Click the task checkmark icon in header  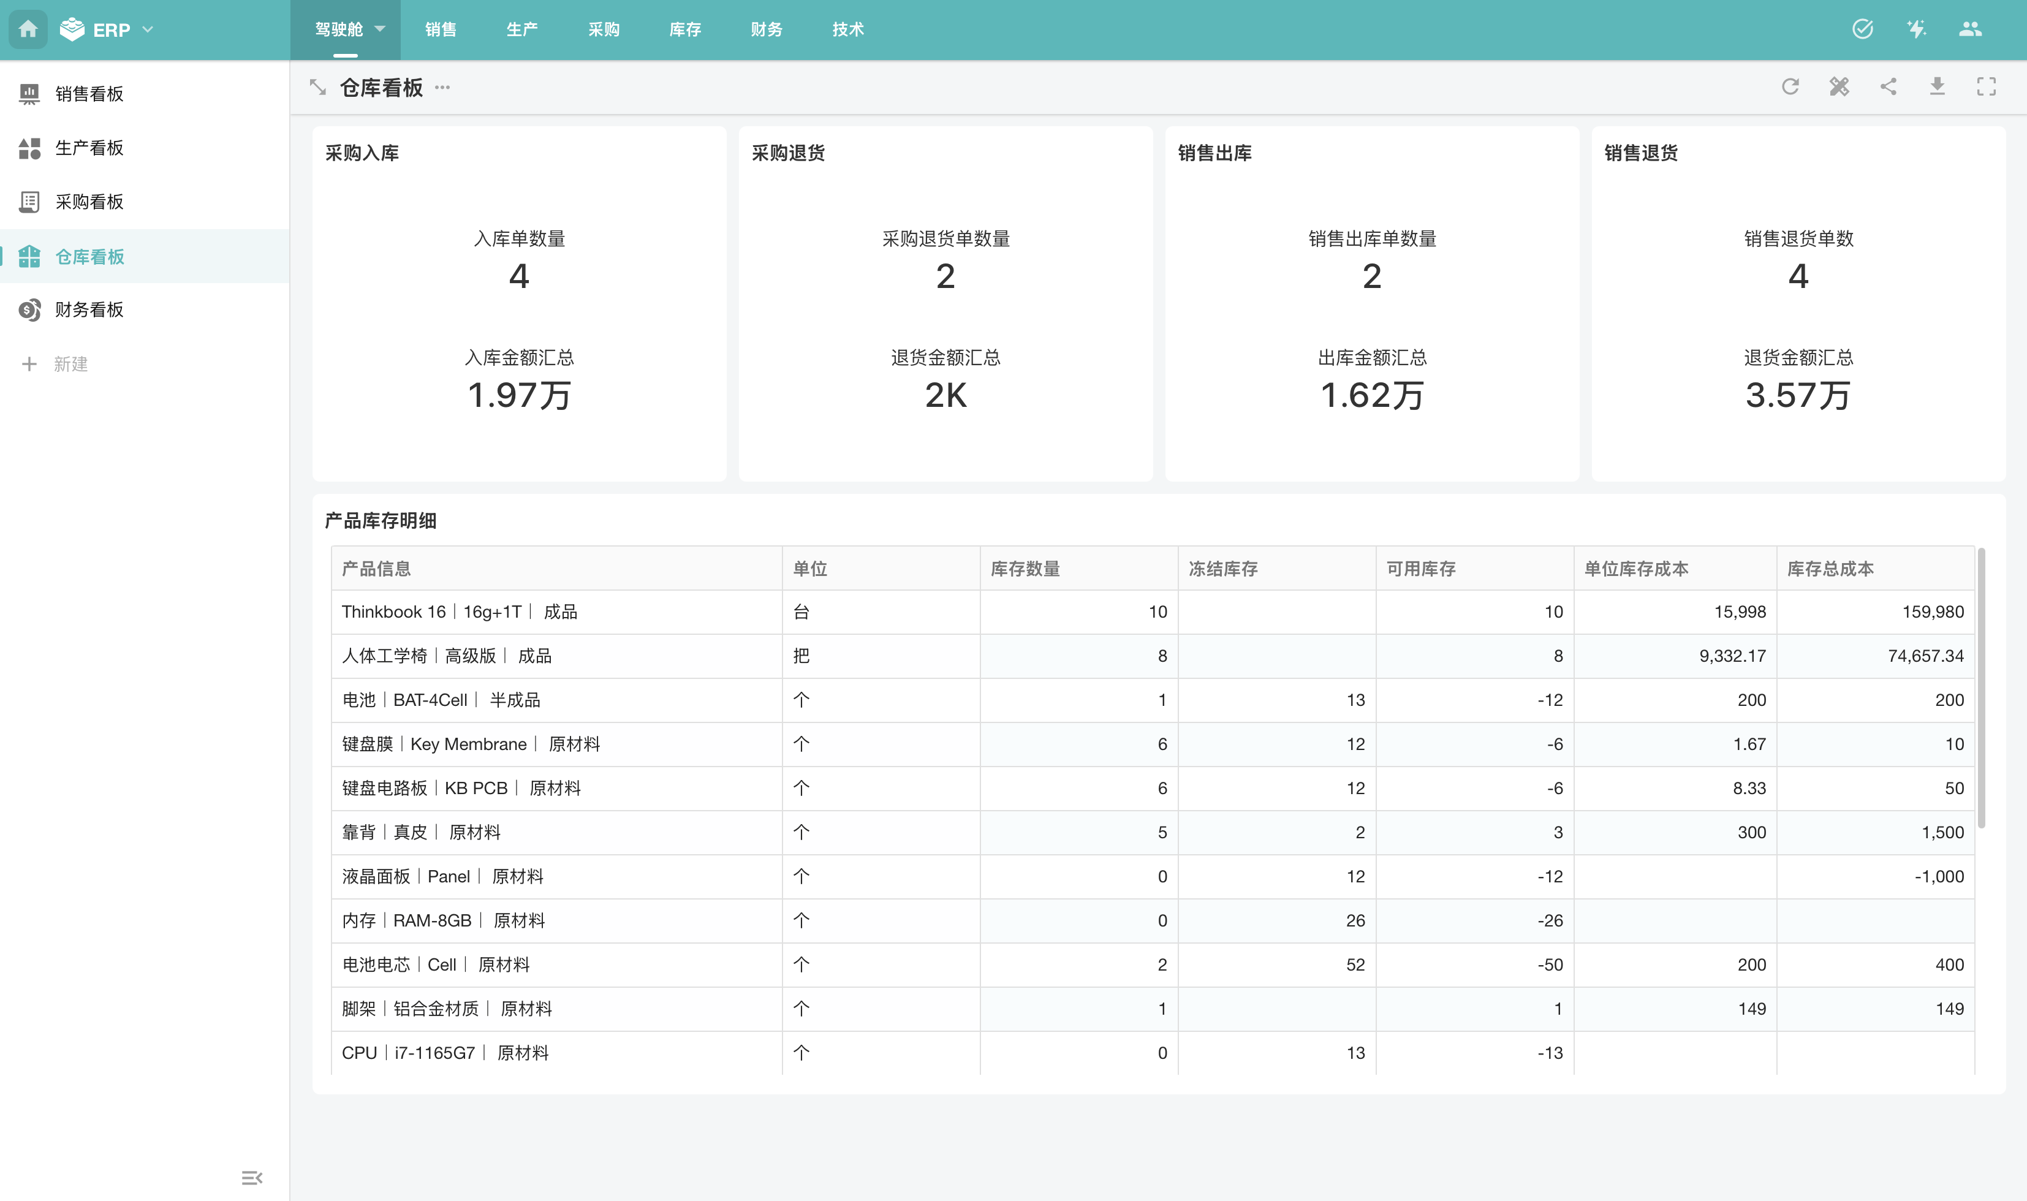(1862, 29)
